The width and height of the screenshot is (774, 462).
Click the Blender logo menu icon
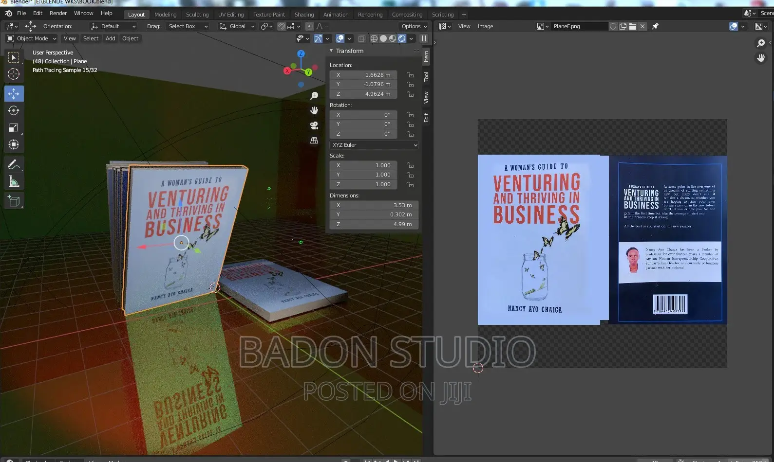coord(8,13)
